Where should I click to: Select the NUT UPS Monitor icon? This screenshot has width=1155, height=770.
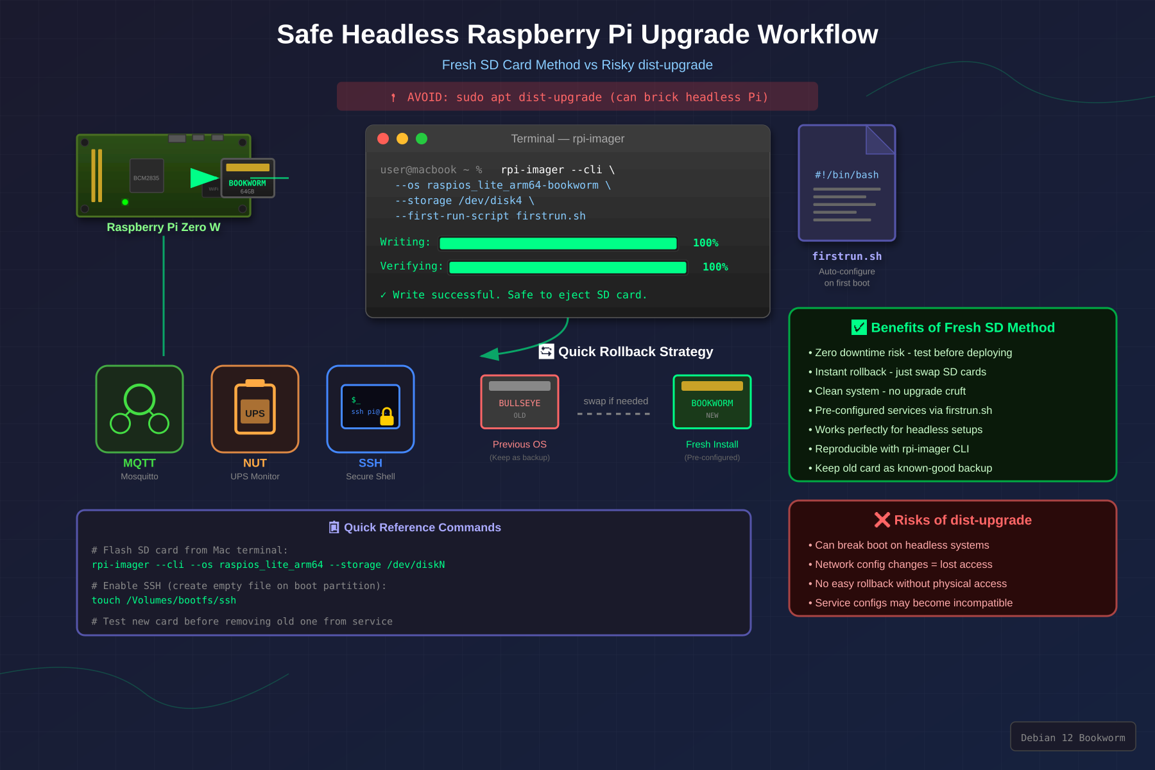pyautogui.click(x=255, y=409)
